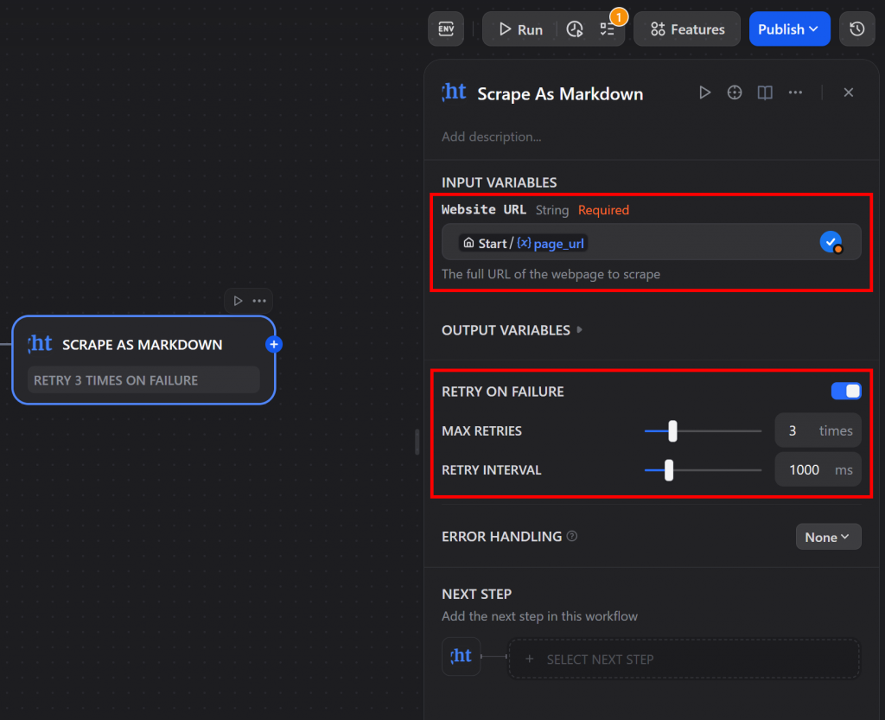
Task: Run the Scrape As Markdown step via play icon
Action: click(705, 92)
